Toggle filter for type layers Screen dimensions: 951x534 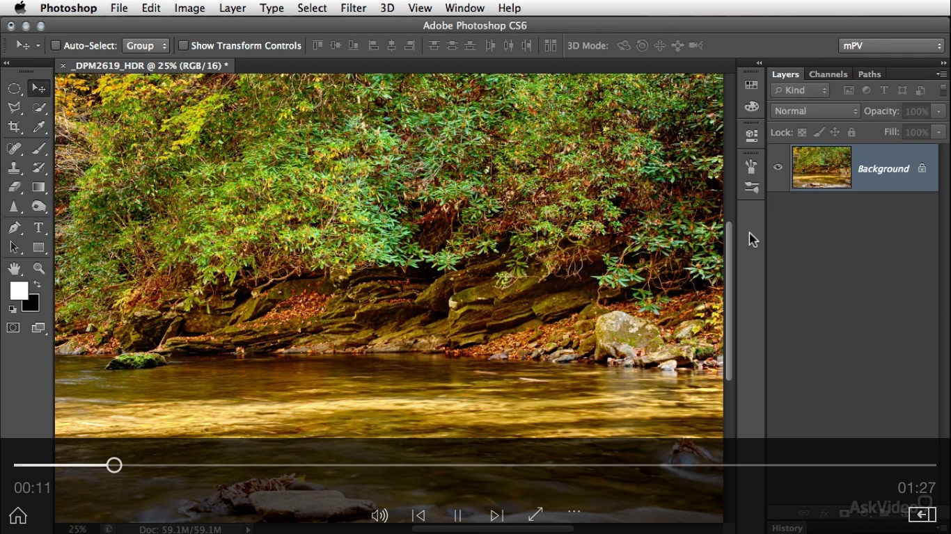click(884, 90)
